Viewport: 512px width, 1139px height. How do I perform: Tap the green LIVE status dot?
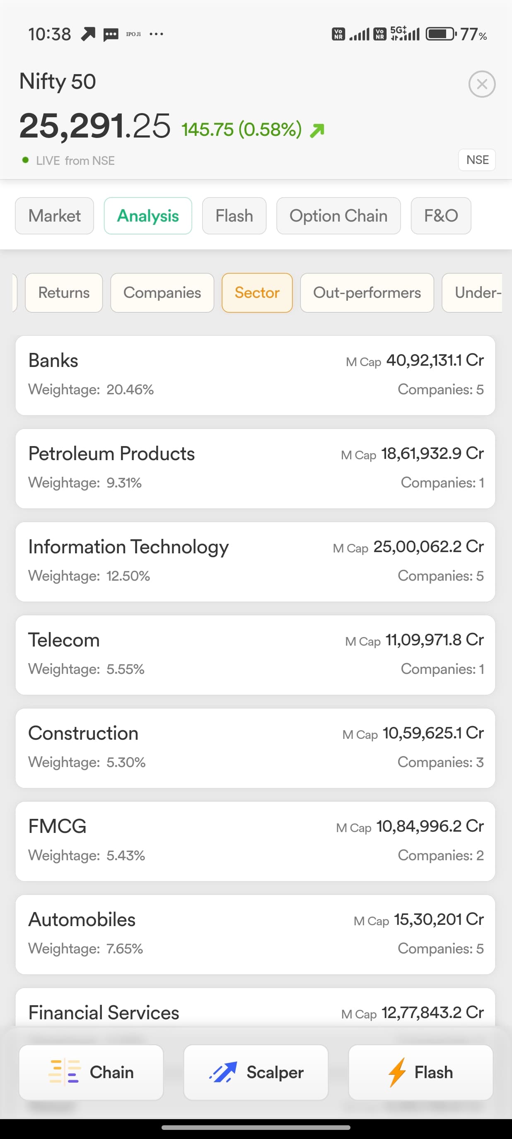pyautogui.click(x=26, y=160)
